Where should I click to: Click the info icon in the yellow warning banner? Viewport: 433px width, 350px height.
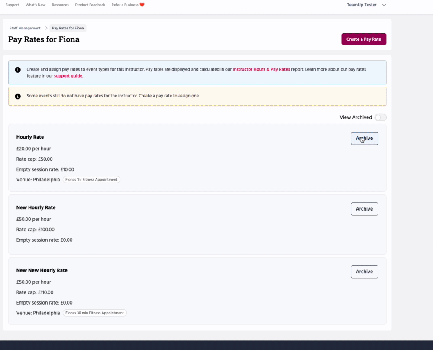click(x=18, y=96)
